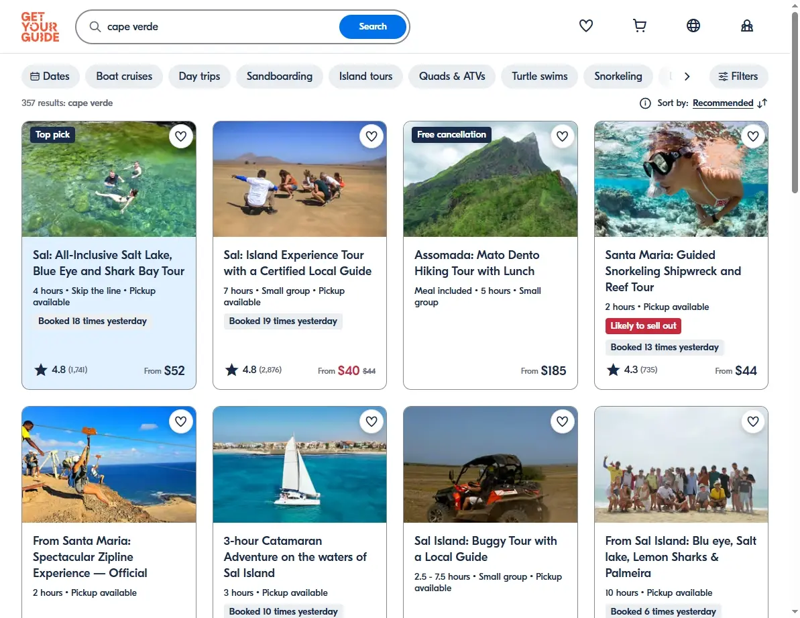Open swimmers in green water thumbnail
Screen dimensions: 800x618
109,179
